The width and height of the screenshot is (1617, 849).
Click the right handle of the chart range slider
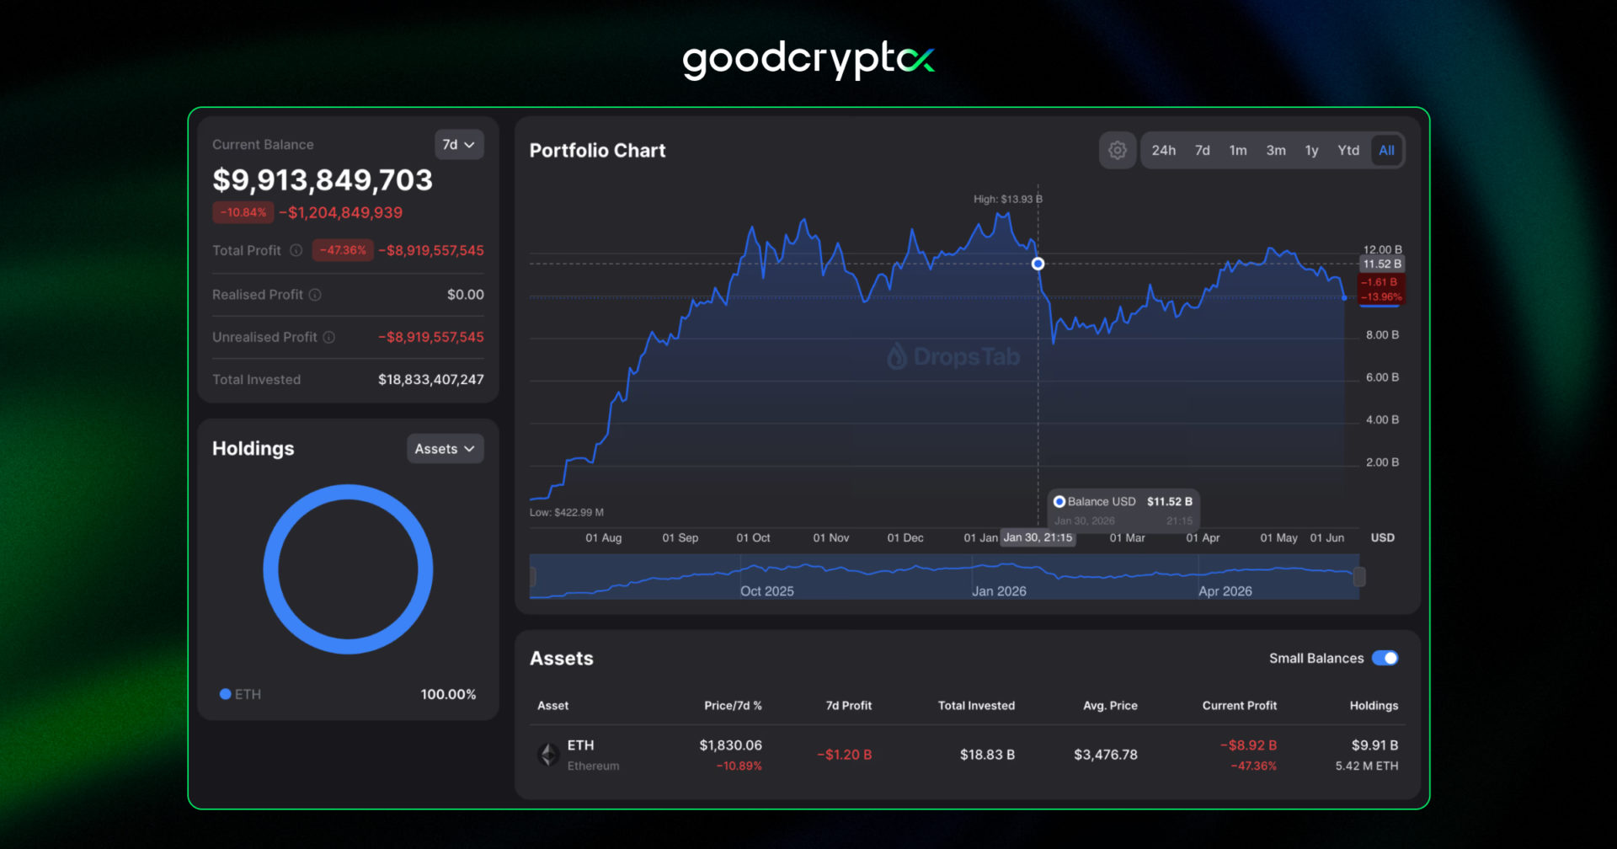tap(1359, 577)
